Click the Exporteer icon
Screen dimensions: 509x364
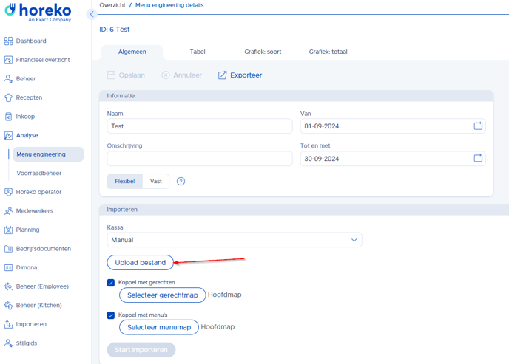(x=222, y=75)
